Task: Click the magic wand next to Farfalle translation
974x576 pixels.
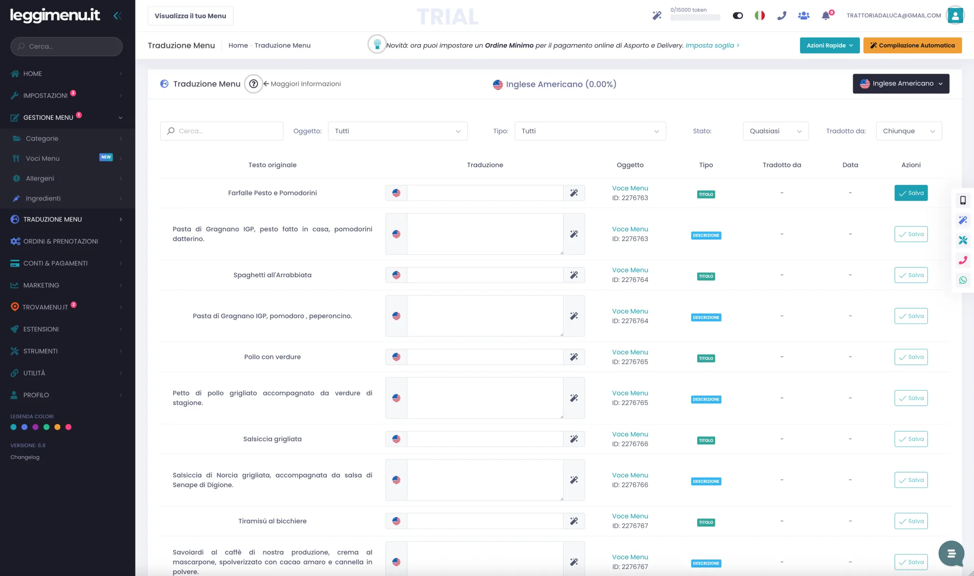Action: click(x=574, y=193)
